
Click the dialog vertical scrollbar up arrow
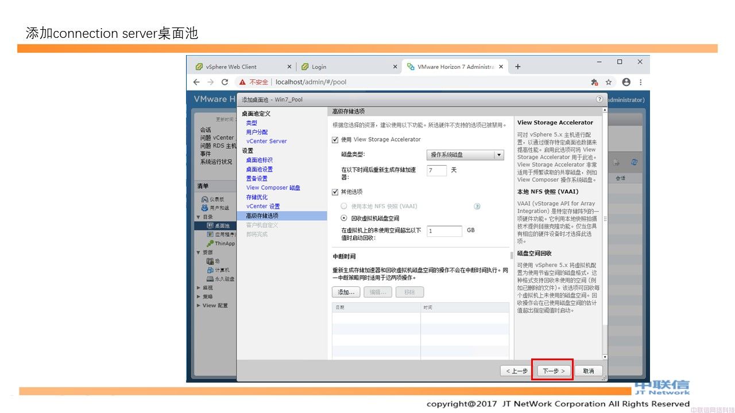coord(605,110)
